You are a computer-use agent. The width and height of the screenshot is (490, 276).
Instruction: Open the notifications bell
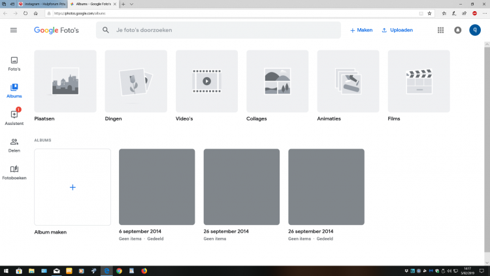(457, 30)
